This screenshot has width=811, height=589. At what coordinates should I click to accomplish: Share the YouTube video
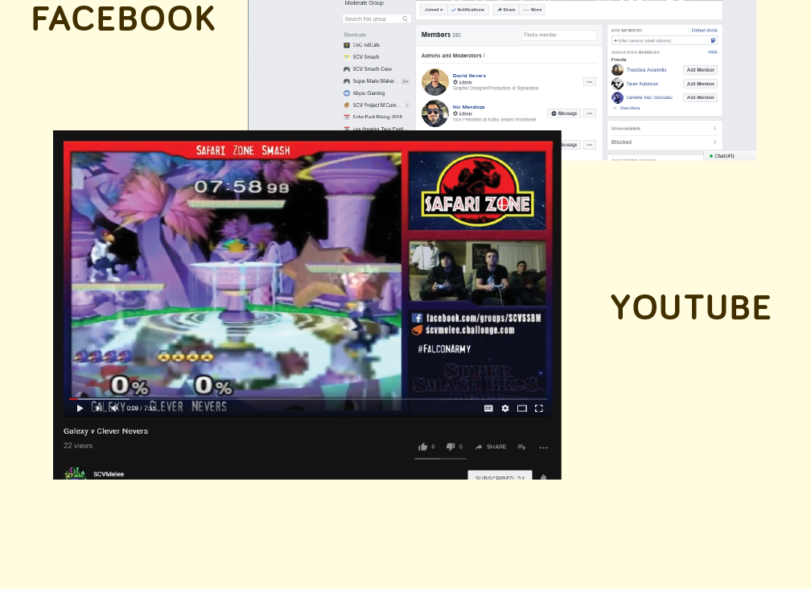(490, 447)
